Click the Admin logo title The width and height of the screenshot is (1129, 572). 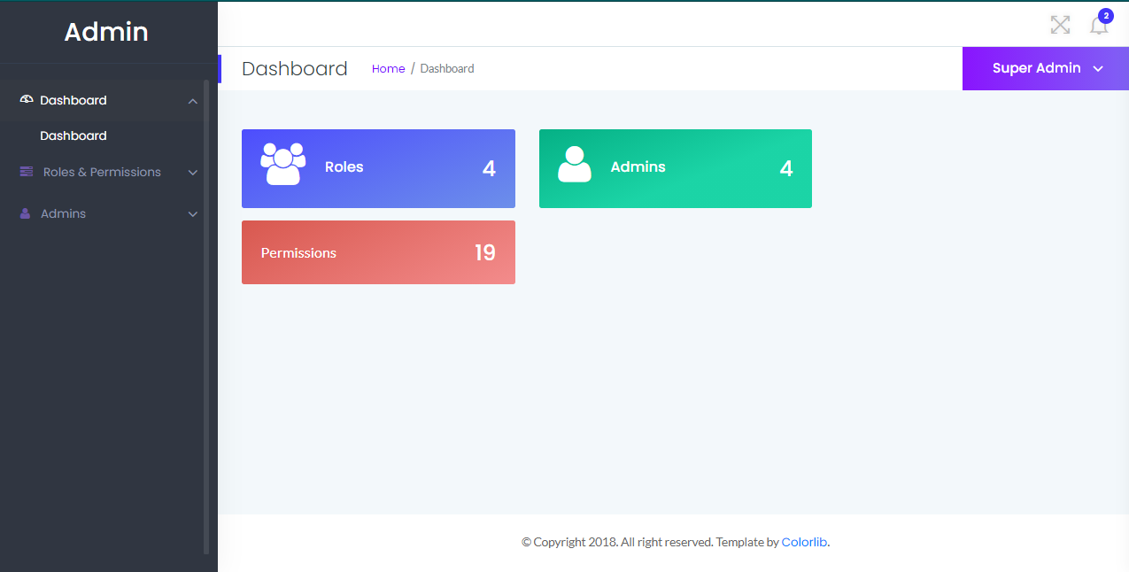pos(106,32)
